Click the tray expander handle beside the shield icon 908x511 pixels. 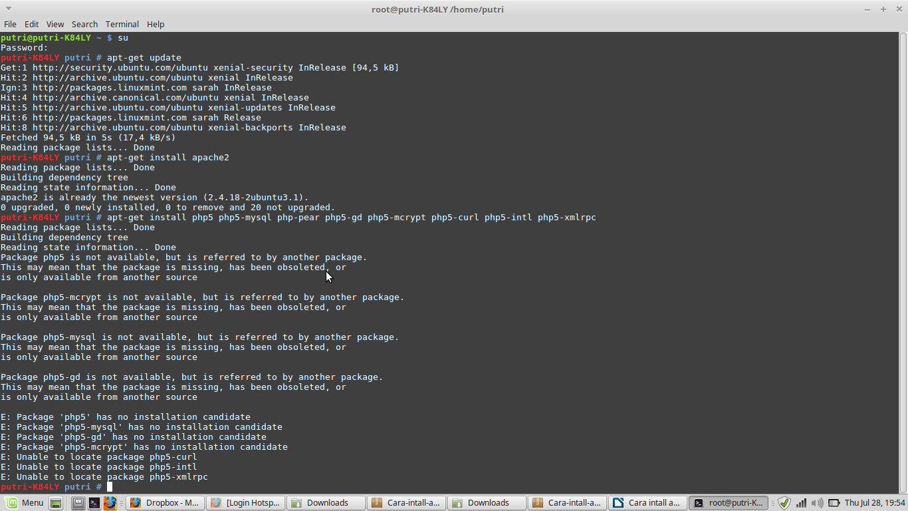click(x=773, y=502)
